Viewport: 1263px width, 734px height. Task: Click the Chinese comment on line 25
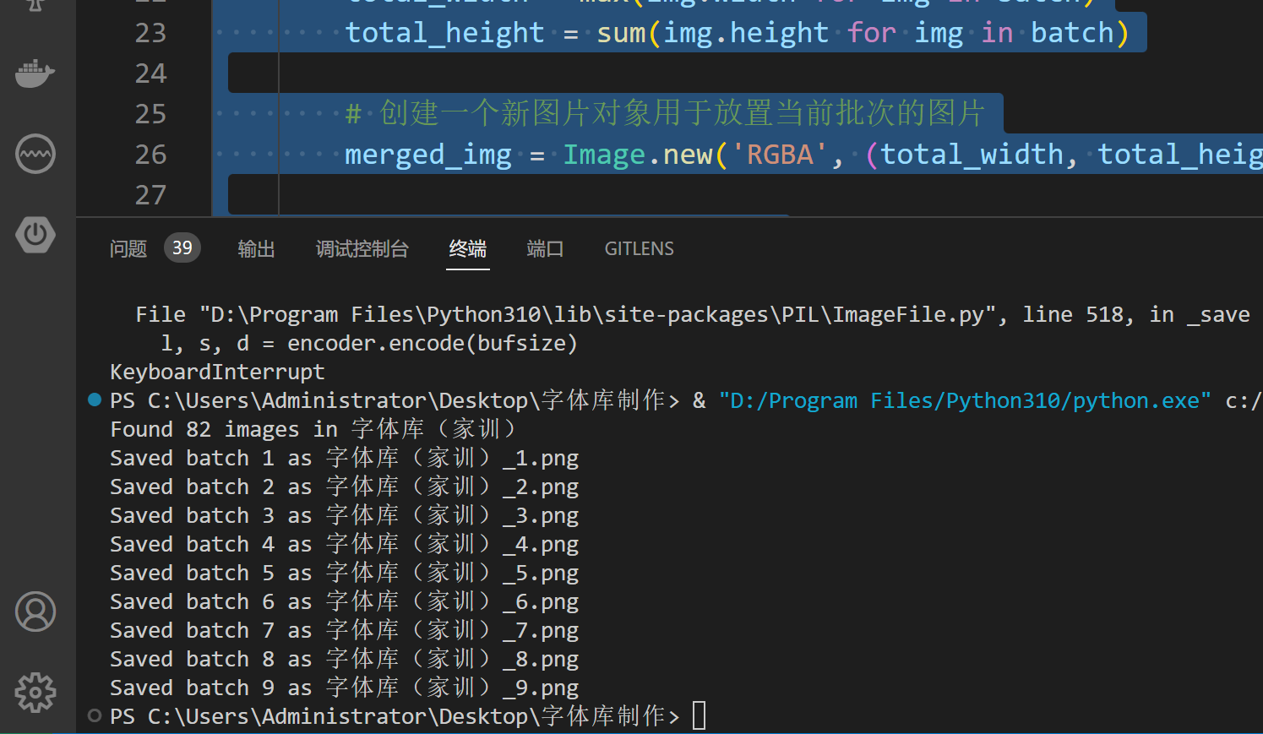(x=666, y=113)
